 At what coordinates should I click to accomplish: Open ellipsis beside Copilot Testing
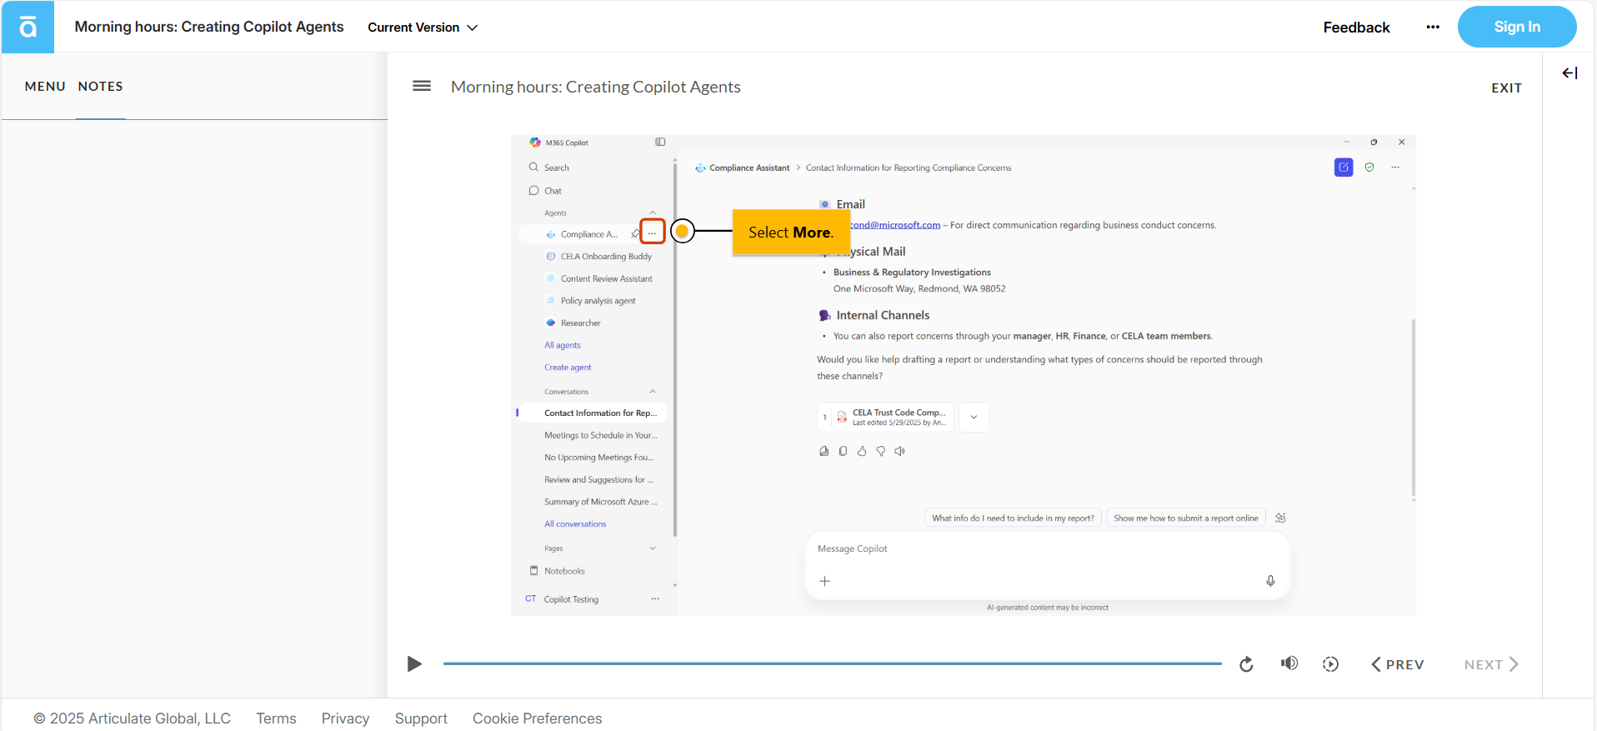coord(655,599)
